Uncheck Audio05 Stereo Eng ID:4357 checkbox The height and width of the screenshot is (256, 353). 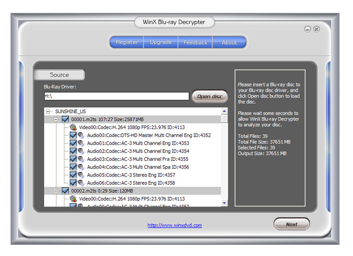click(73, 175)
